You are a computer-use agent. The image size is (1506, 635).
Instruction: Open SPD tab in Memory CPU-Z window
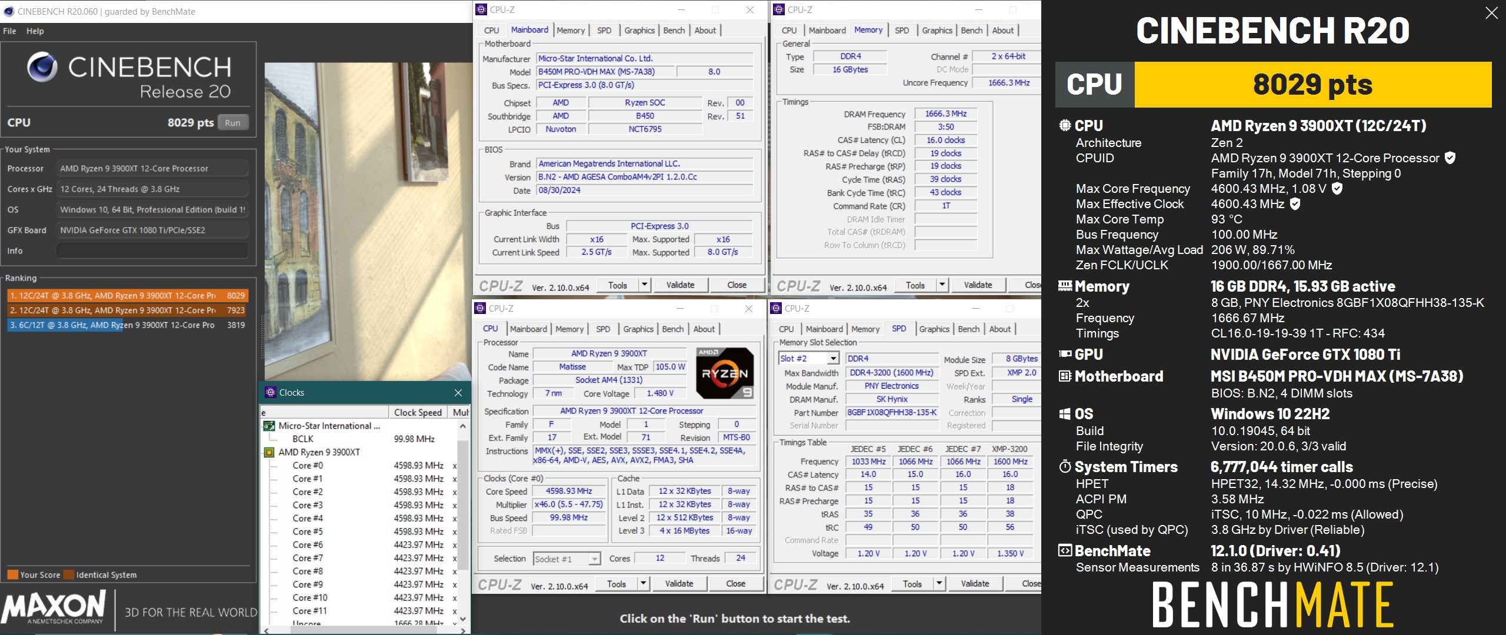pos(902,31)
